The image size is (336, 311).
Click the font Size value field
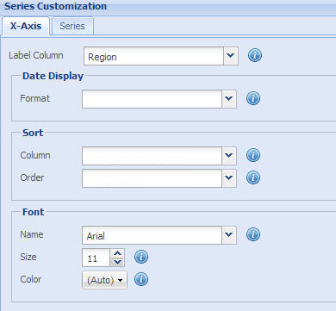click(x=96, y=258)
